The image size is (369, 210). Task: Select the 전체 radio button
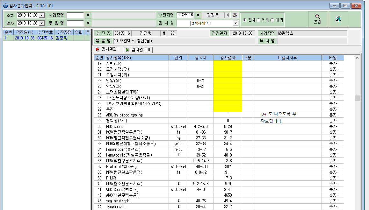(245, 20)
